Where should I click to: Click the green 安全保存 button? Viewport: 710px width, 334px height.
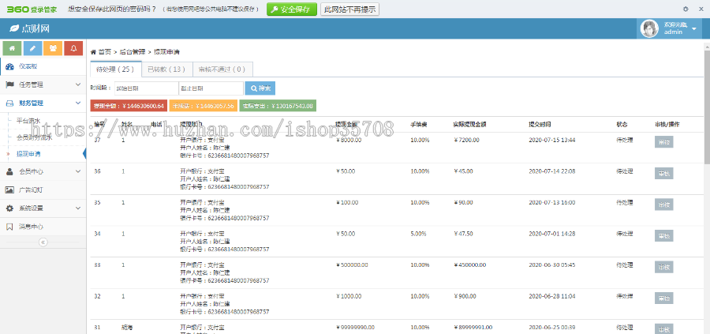(292, 9)
